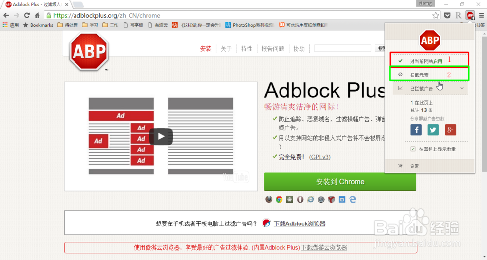Click the Chrome browser icon below install button
The width and height of the screenshot is (487, 260).
pyautogui.click(x=279, y=199)
